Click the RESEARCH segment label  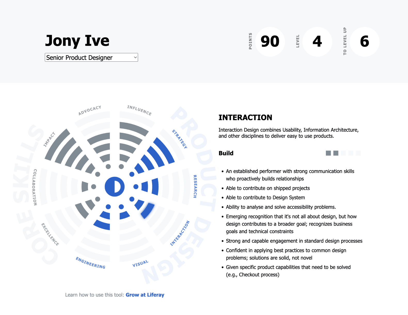[x=195, y=186]
